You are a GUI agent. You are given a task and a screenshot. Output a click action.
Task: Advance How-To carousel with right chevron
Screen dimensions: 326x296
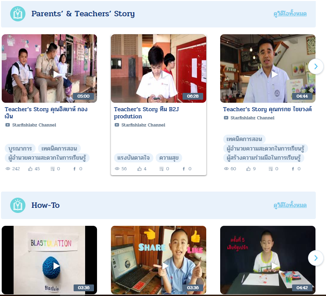click(316, 258)
